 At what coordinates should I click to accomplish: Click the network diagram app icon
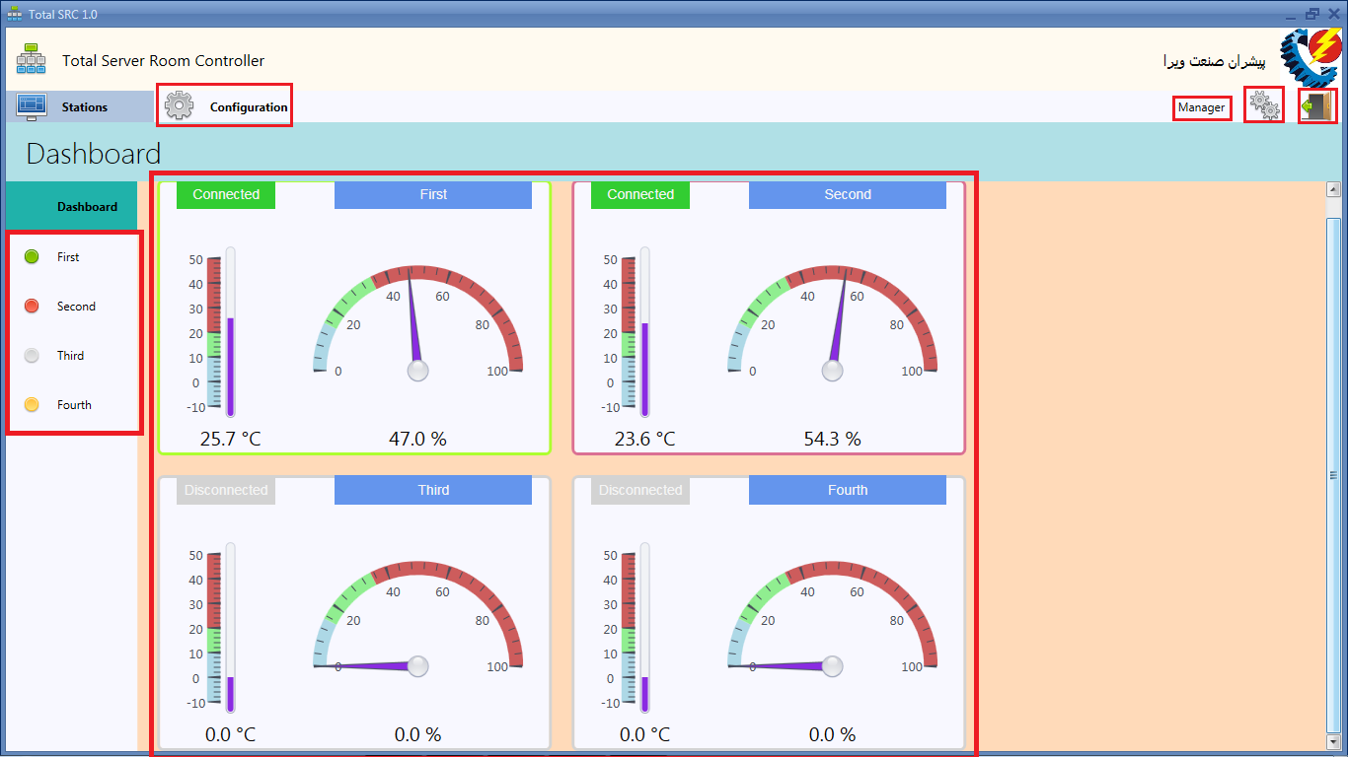point(31,60)
